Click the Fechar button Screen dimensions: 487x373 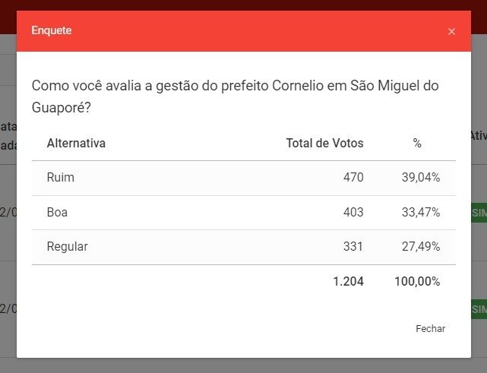[x=430, y=329]
